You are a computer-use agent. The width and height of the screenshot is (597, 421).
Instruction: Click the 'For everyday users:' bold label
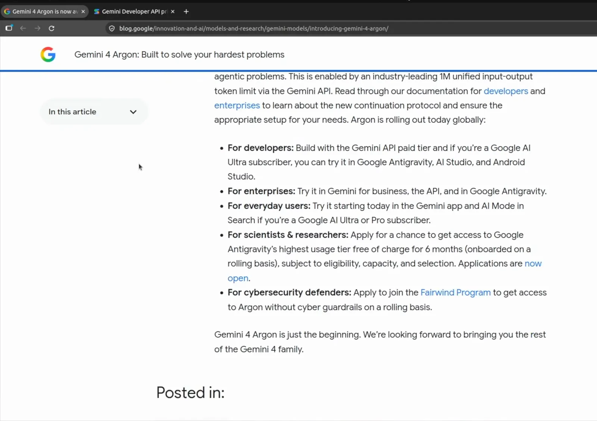[269, 206]
